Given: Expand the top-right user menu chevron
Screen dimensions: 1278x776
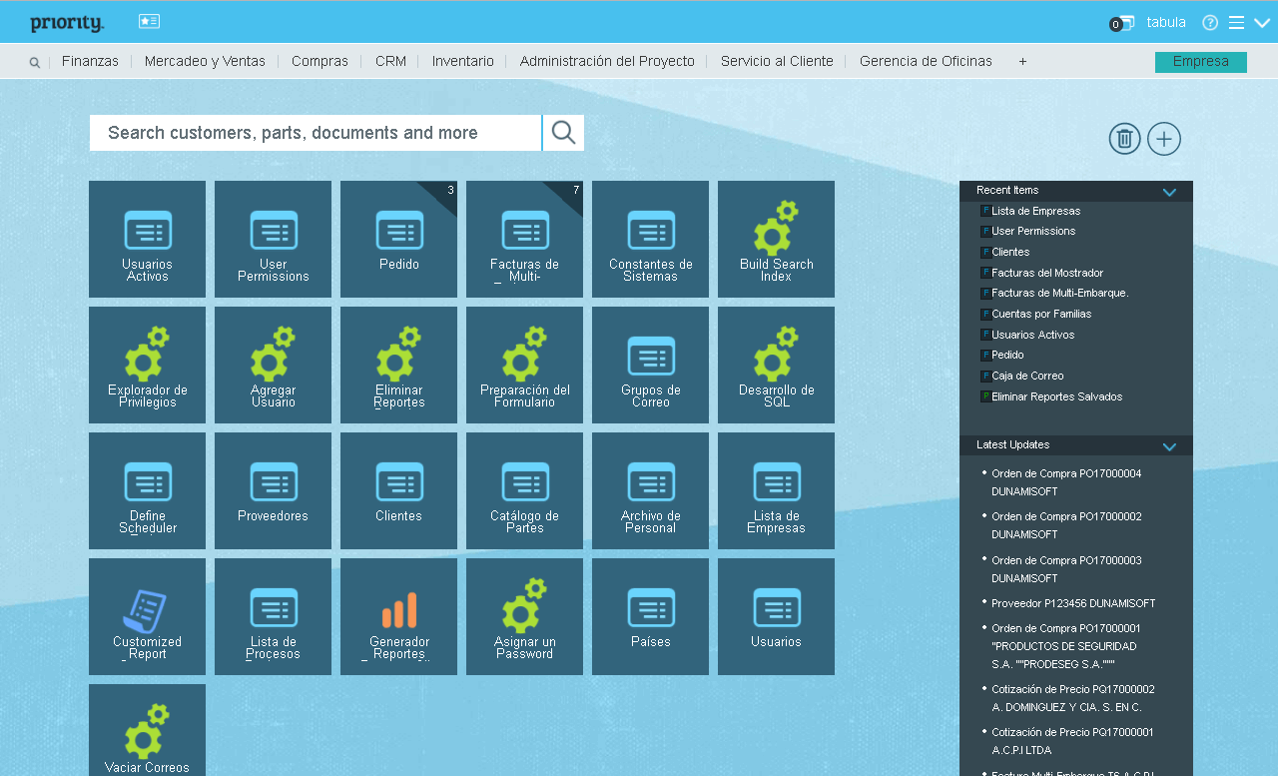Looking at the screenshot, I should click(1262, 23).
